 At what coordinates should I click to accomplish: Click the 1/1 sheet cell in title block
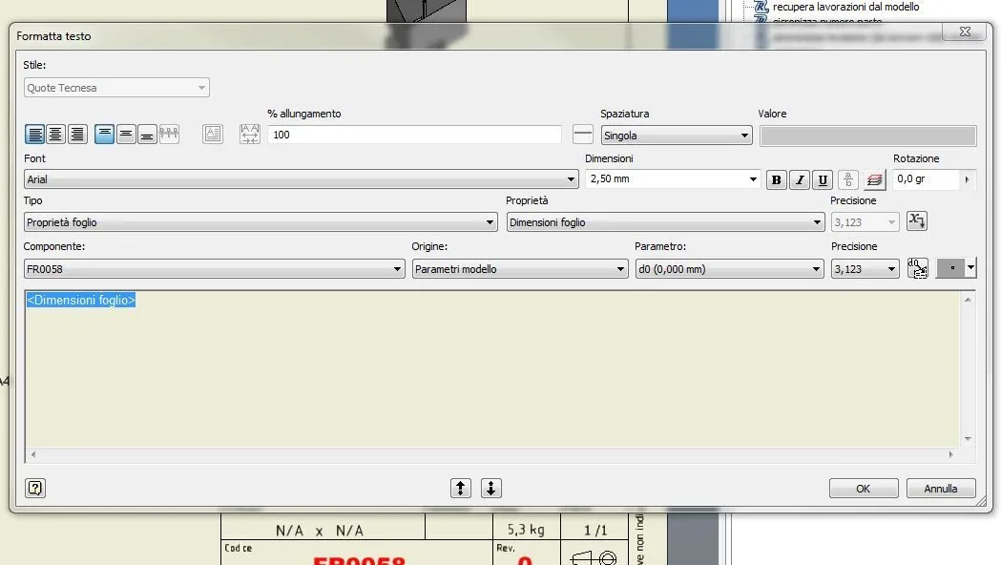click(595, 530)
